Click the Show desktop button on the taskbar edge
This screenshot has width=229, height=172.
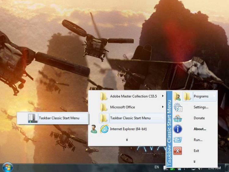point(227,168)
